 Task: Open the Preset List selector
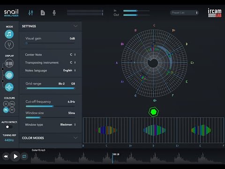[184, 13]
